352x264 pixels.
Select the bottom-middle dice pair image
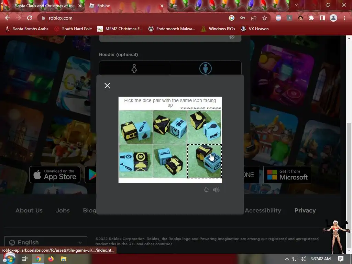170,161
